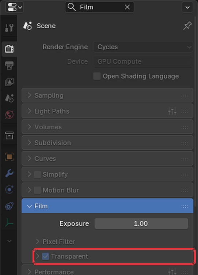Enable the Simplify checkbox
Viewport: 198px width, 275px height.
pyautogui.click(x=37, y=174)
